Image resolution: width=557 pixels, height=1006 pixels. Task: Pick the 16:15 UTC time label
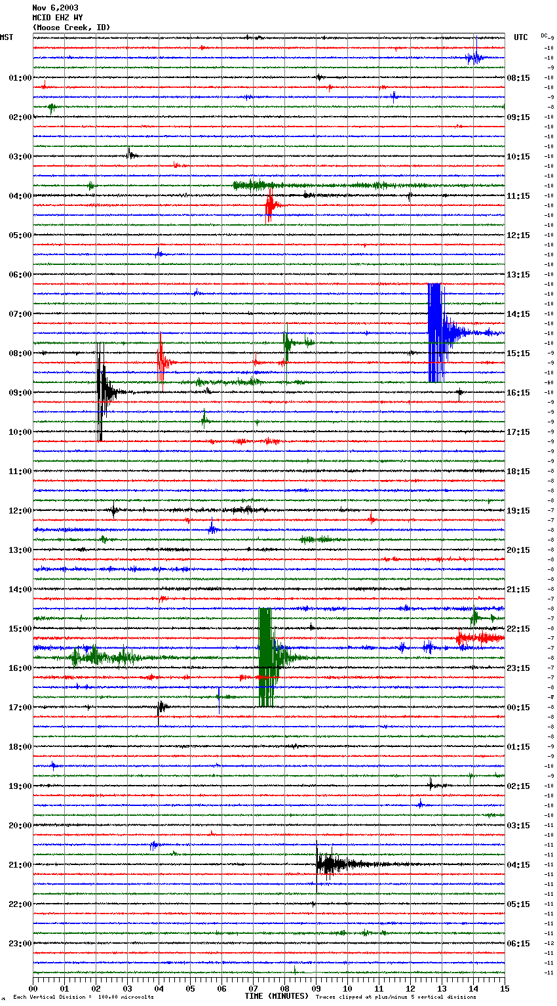pyautogui.click(x=518, y=393)
